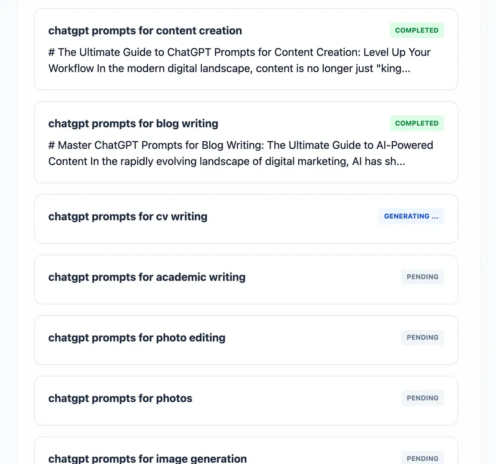Screen dimensions: 496x464
Task: Click the 'chatgpt prompts for photos' title
Action: coord(120,398)
